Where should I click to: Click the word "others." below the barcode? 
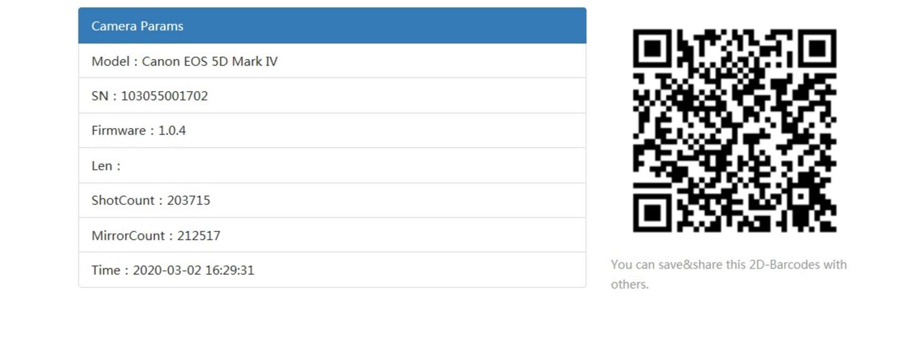point(630,284)
